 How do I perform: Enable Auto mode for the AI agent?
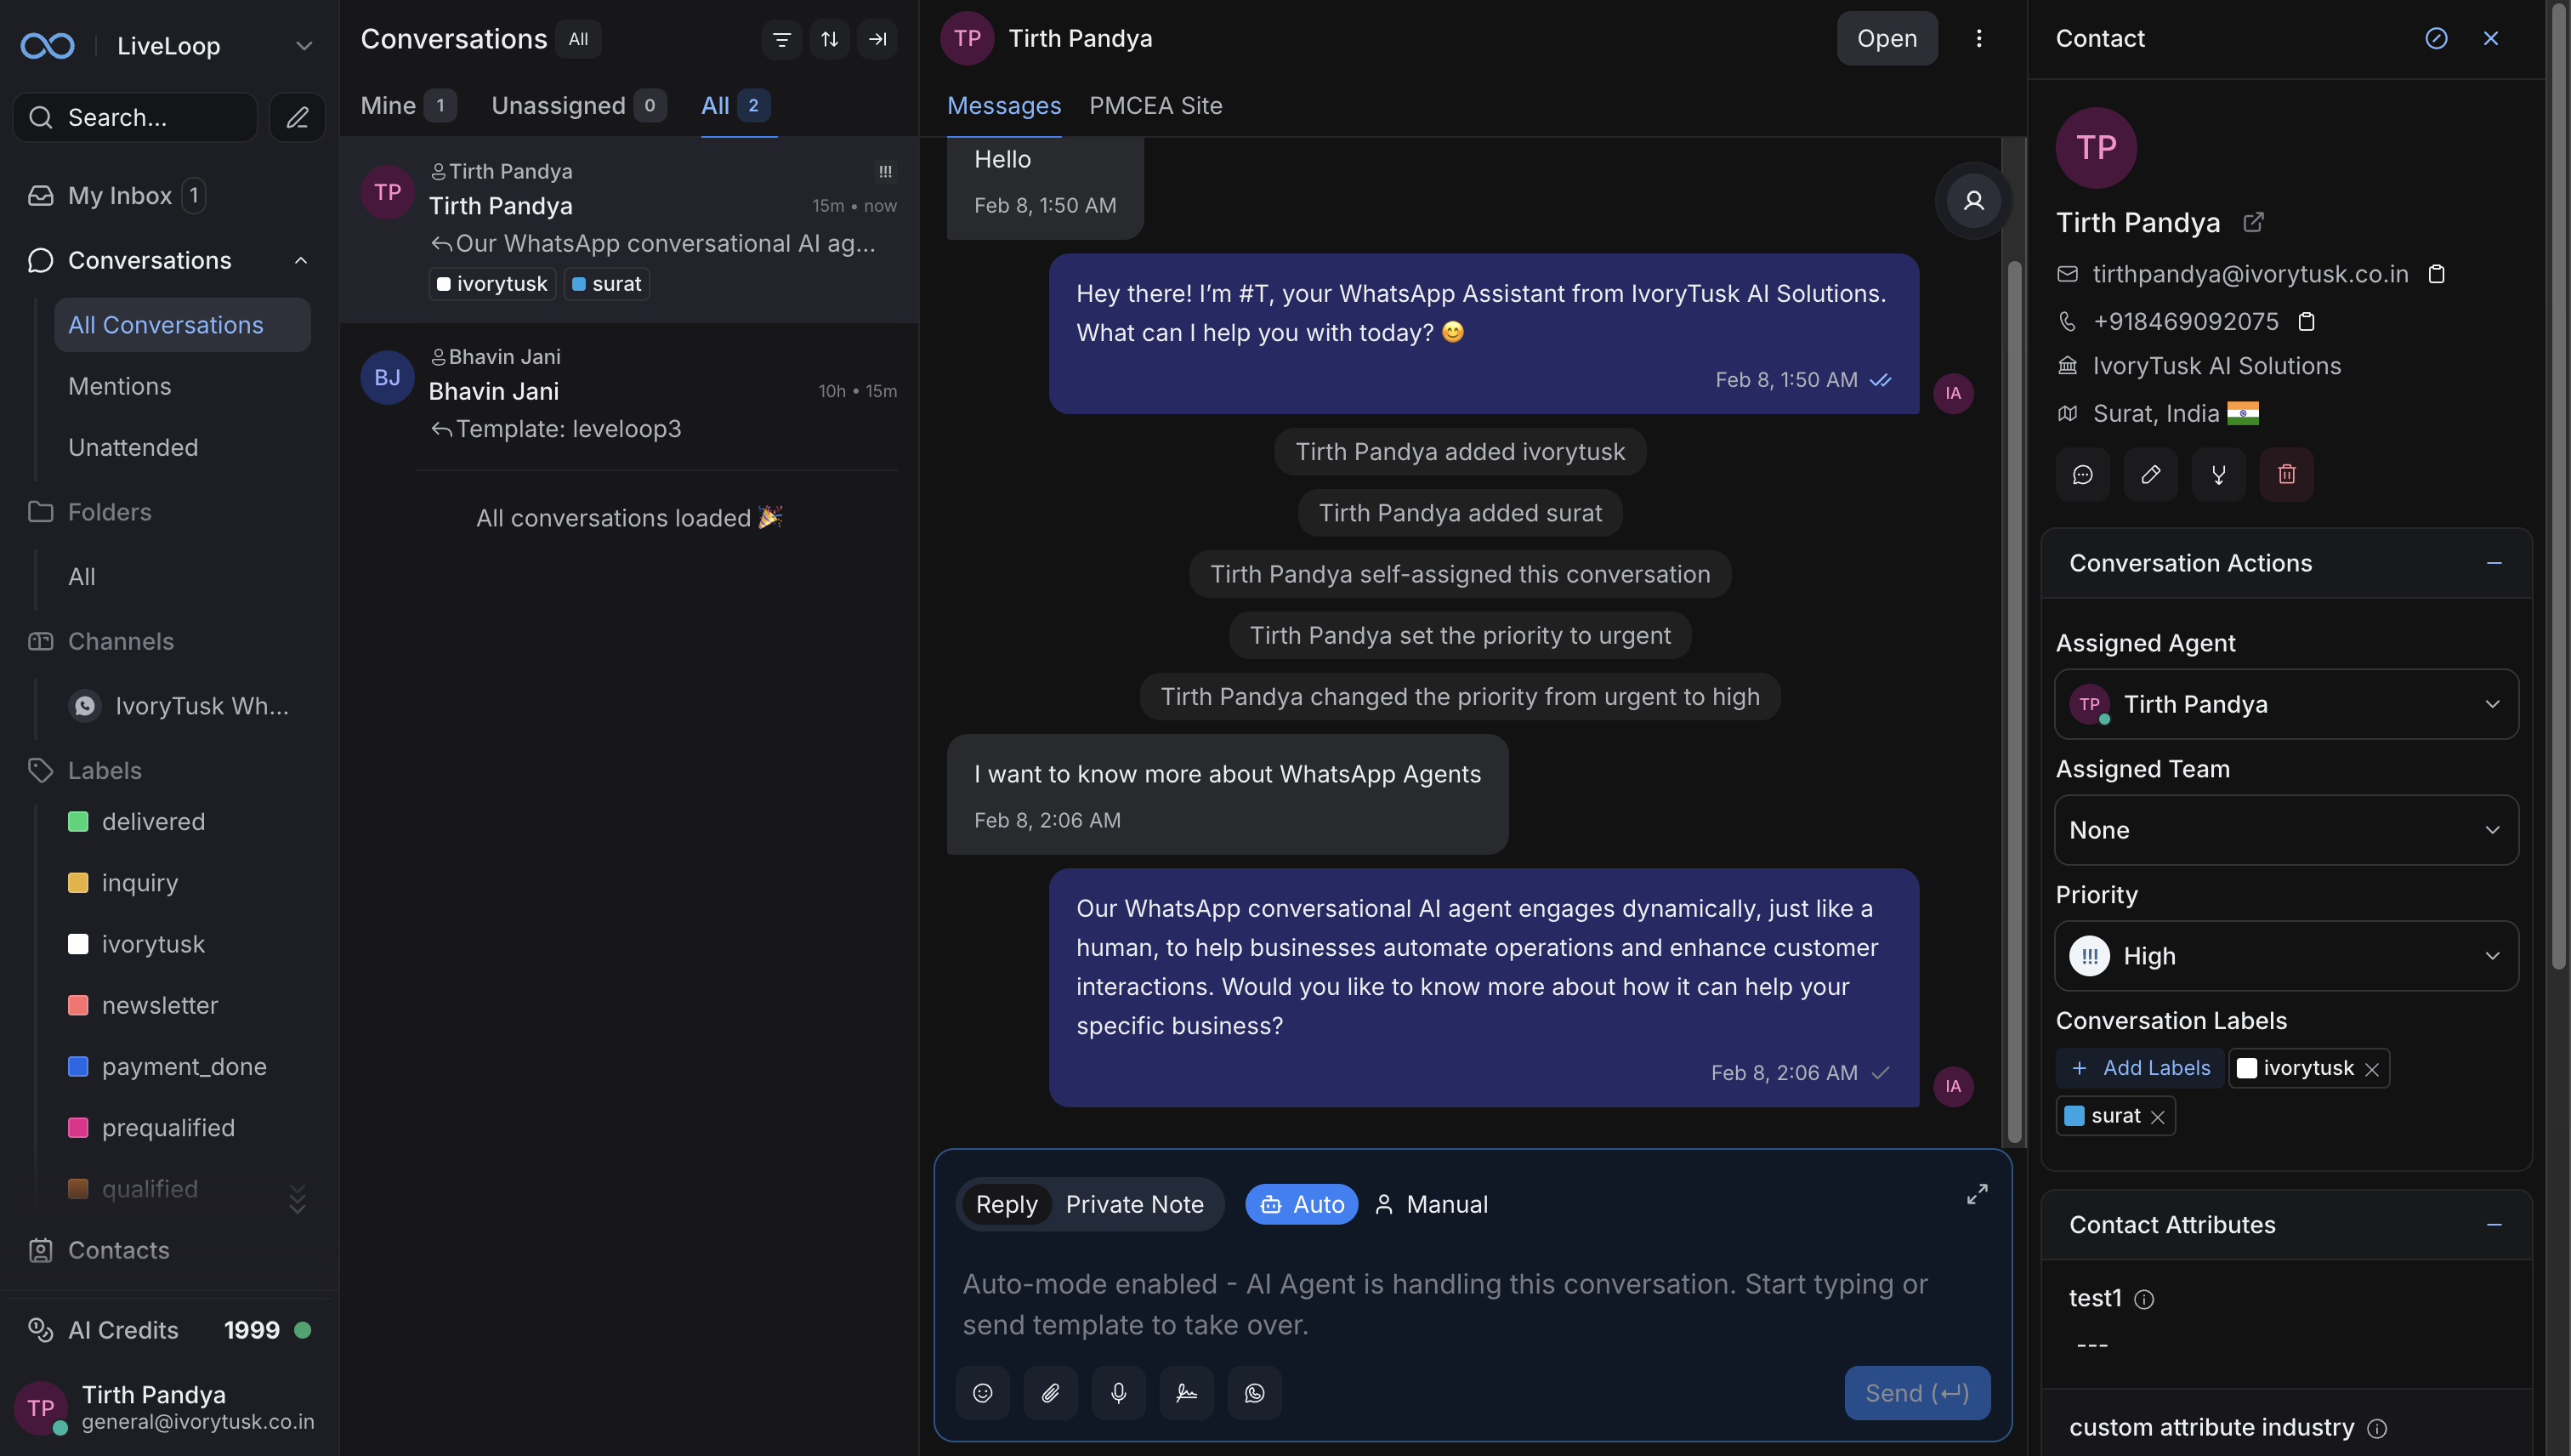(1301, 1204)
